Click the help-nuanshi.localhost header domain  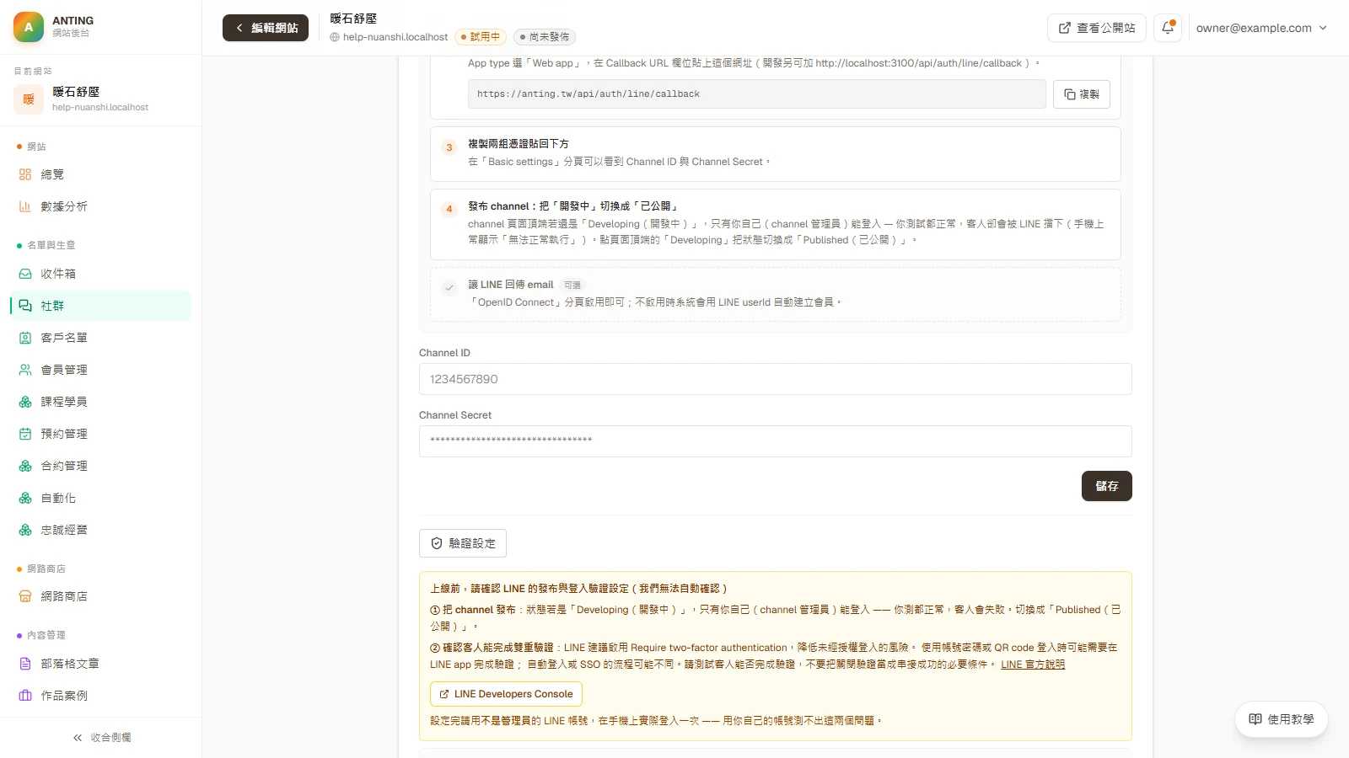pos(389,37)
